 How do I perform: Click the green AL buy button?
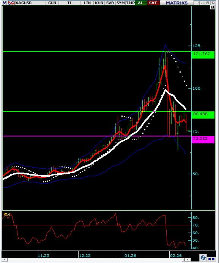click(x=140, y=3)
